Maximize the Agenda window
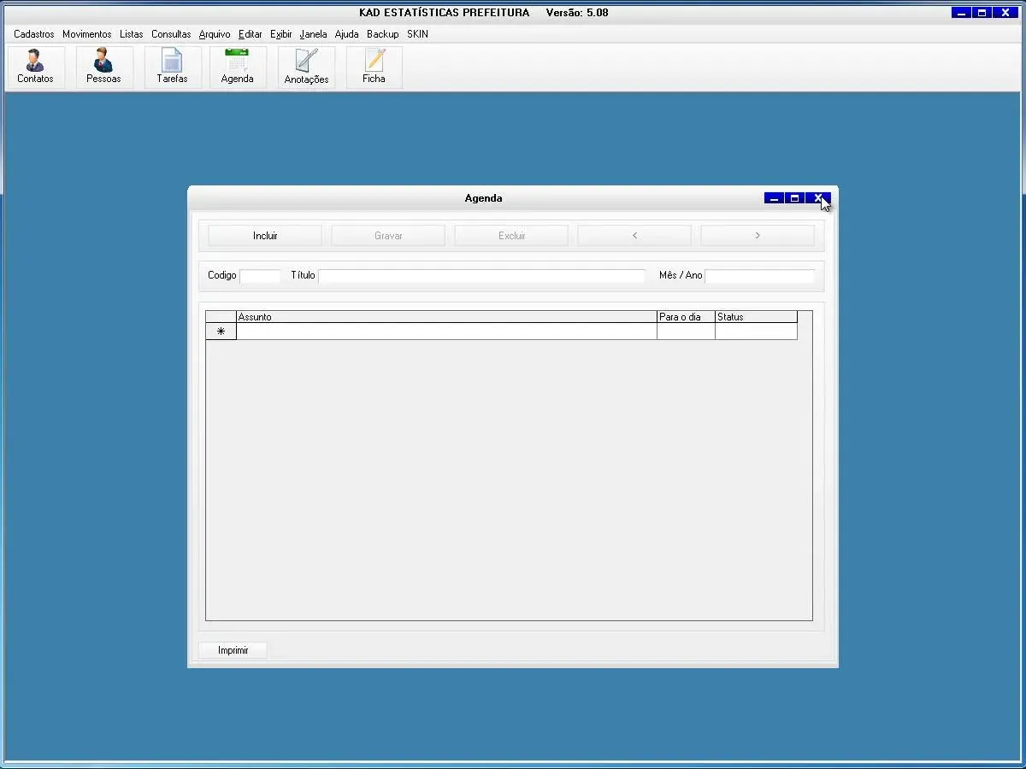This screenshot has width=1026, height=769. click(x=795, y=198)
